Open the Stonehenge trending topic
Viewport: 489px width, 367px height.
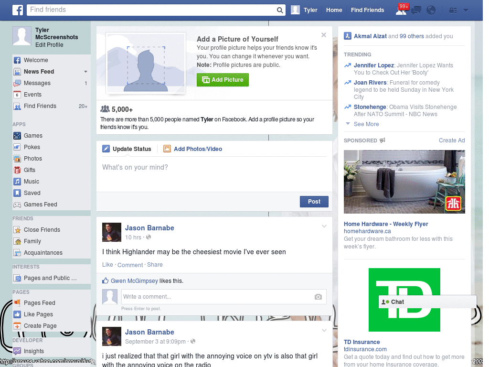[370, 107]
